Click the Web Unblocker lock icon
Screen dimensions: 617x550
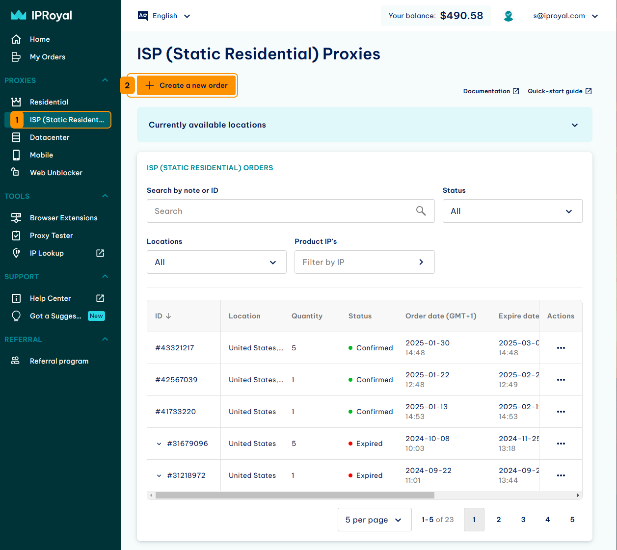16,172
